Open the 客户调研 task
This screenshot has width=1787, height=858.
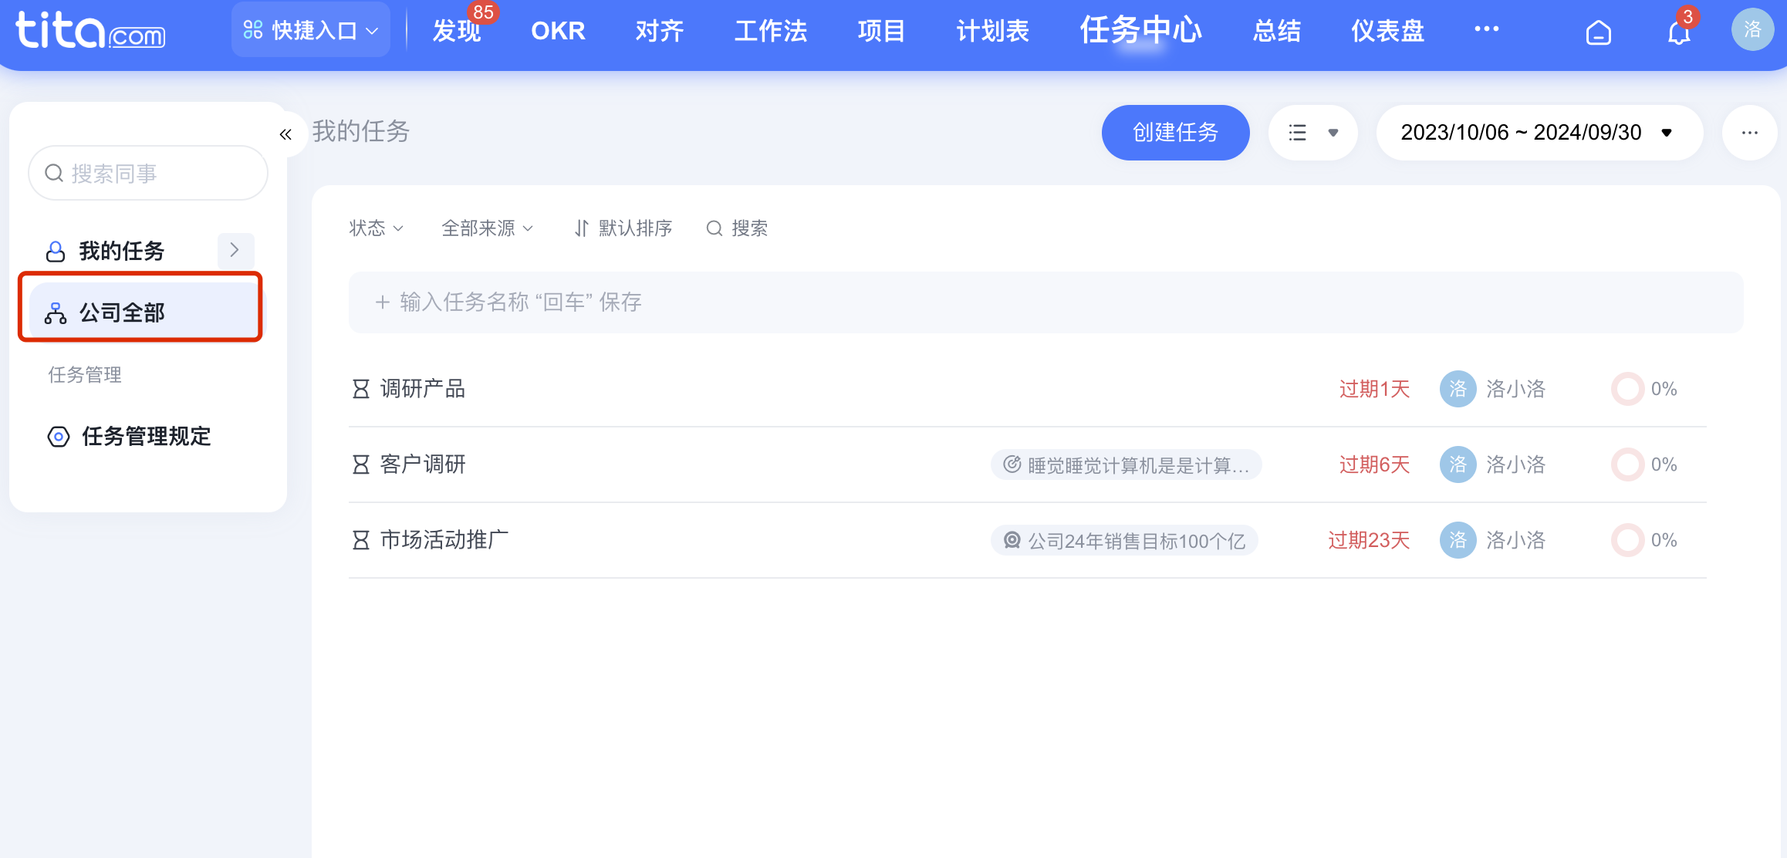click(423, 464)
